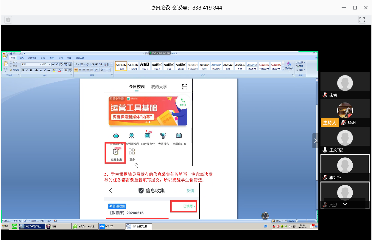Open the bulleted list icon

[x=75, y=64]
